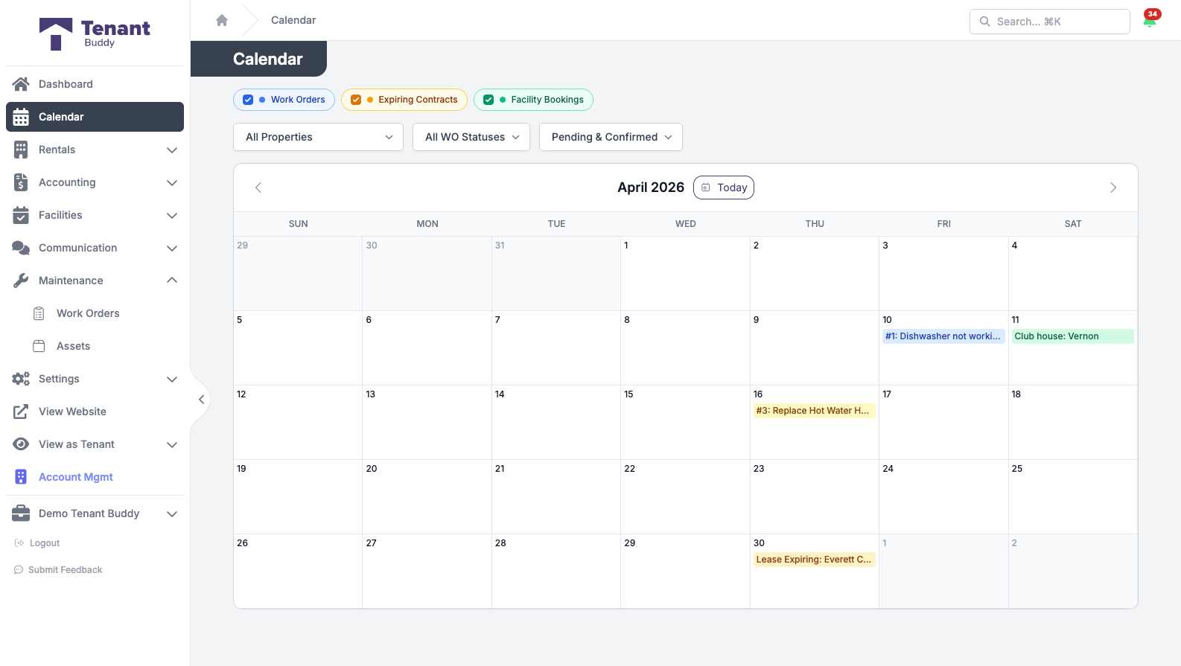This screenshot has height=666, width=1181.
Task: Open the notifications bell
Action: pyautogui.click(x=1150, y=21)
